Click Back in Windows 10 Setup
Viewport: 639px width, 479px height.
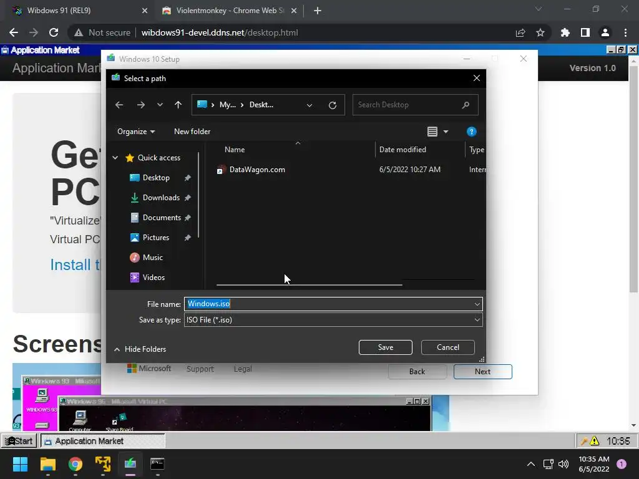pos(417,372)
